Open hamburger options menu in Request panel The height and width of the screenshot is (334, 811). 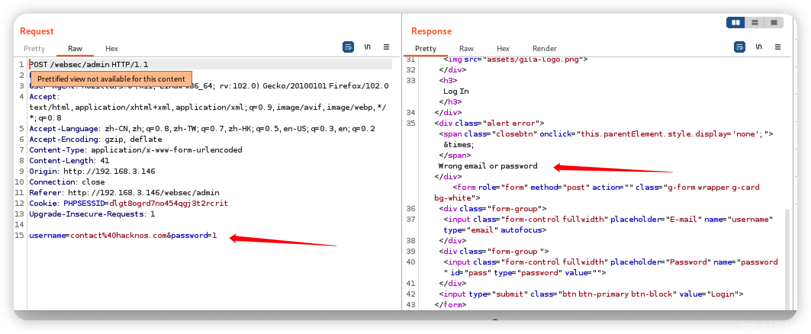(x=386, y=47)
